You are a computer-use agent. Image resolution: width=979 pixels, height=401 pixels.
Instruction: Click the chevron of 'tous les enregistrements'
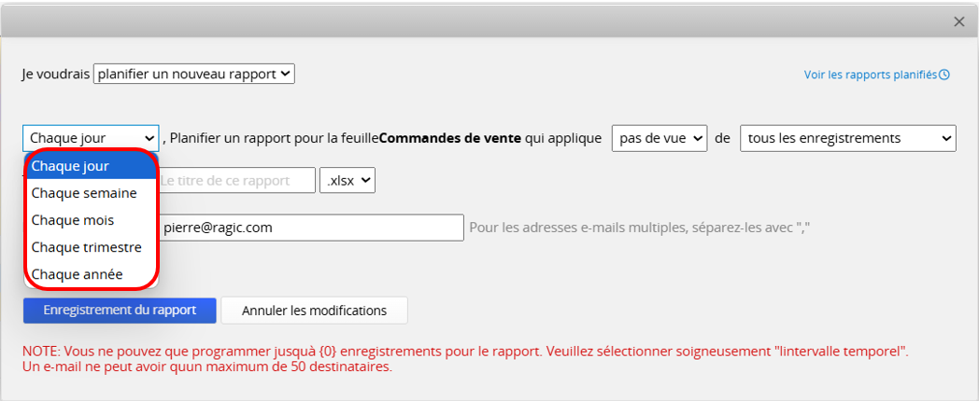[x=946, y=138]
